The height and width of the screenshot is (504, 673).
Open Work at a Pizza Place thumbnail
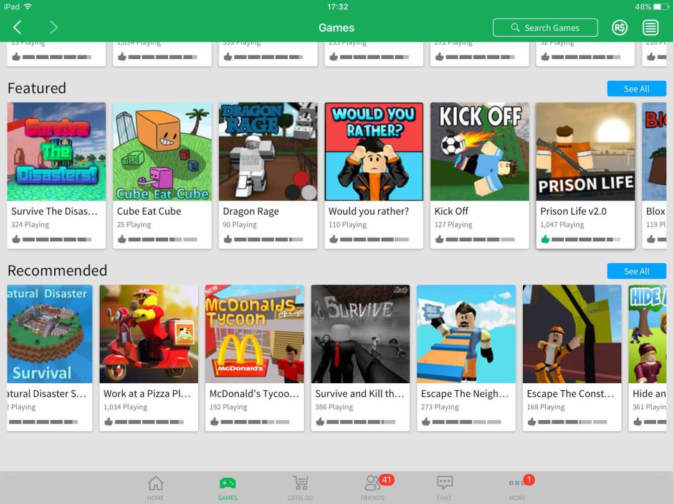(x=149, y=334)
